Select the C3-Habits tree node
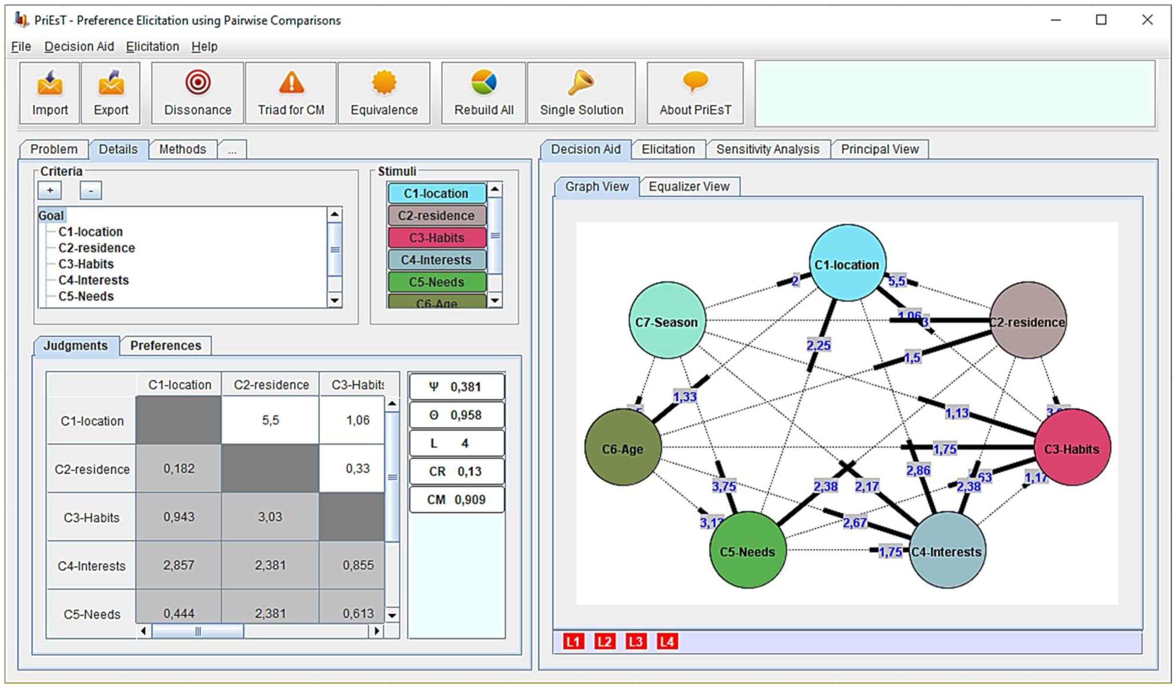Screen dimensions: 1175x687 click(86, 264)
